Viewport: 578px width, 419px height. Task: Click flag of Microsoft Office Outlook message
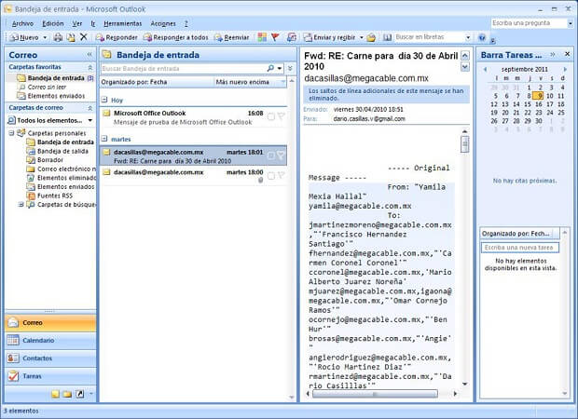click(282, 116)
